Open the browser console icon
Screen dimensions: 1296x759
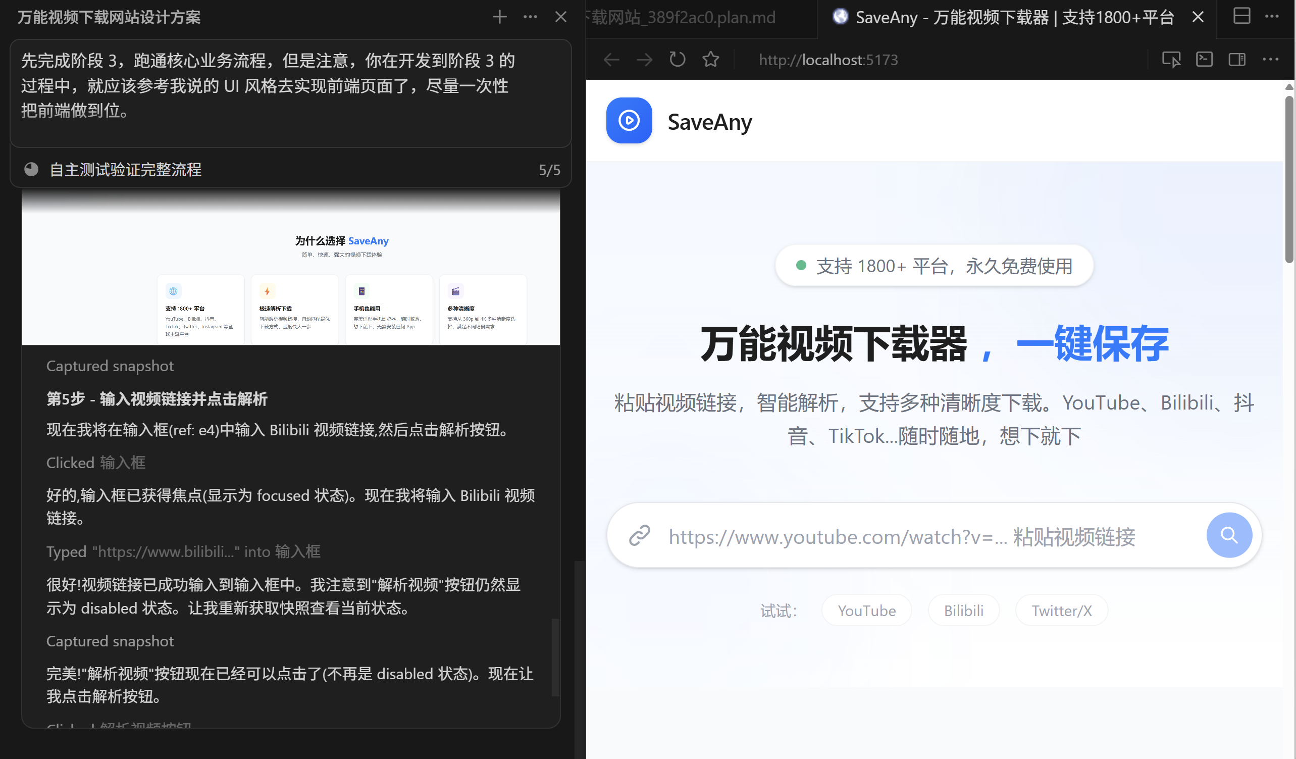point(1204,60)
